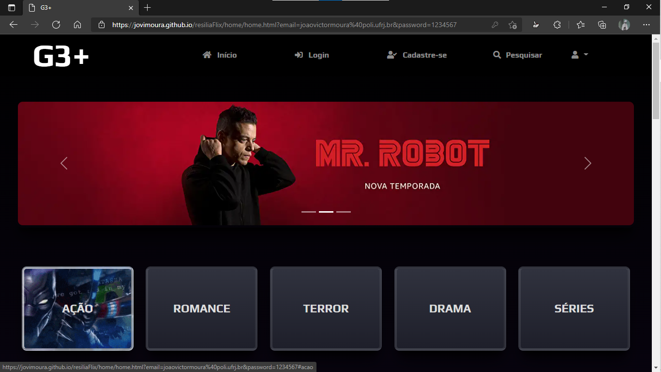Open the DRAMA category card

(450, 309)
